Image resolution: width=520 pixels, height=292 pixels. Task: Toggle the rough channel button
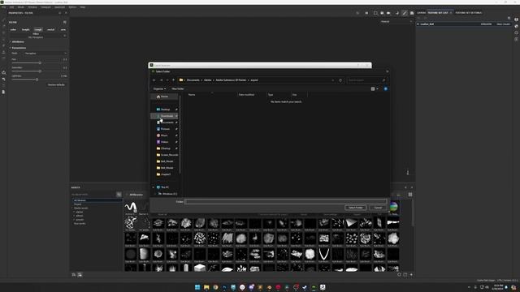(x=38, y=29)
